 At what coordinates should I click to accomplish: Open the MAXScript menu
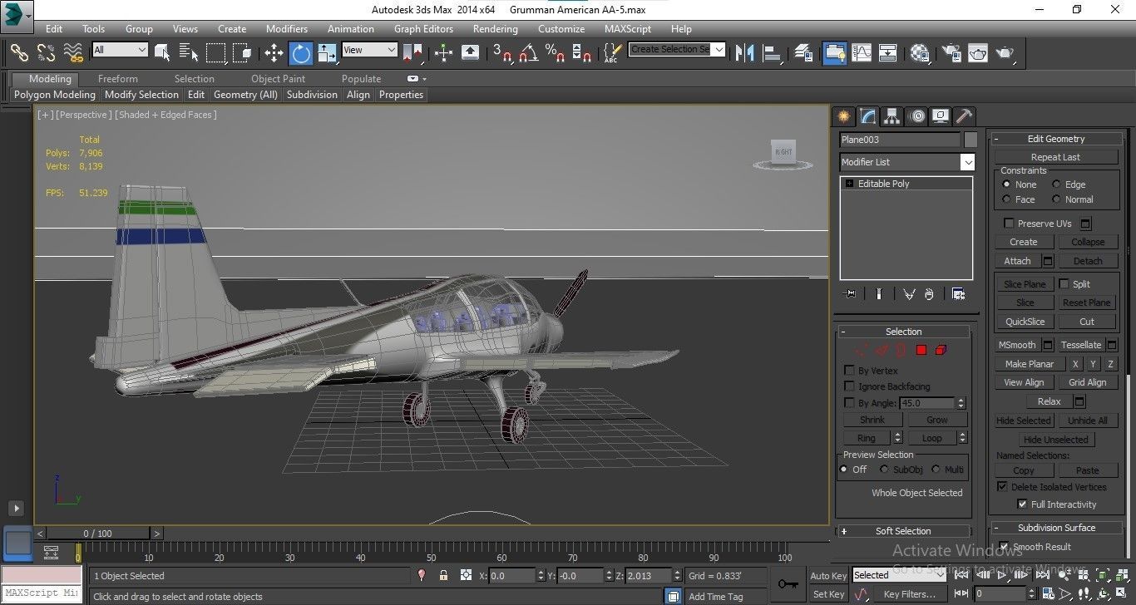pyautogui.click(x=628, y=28)
